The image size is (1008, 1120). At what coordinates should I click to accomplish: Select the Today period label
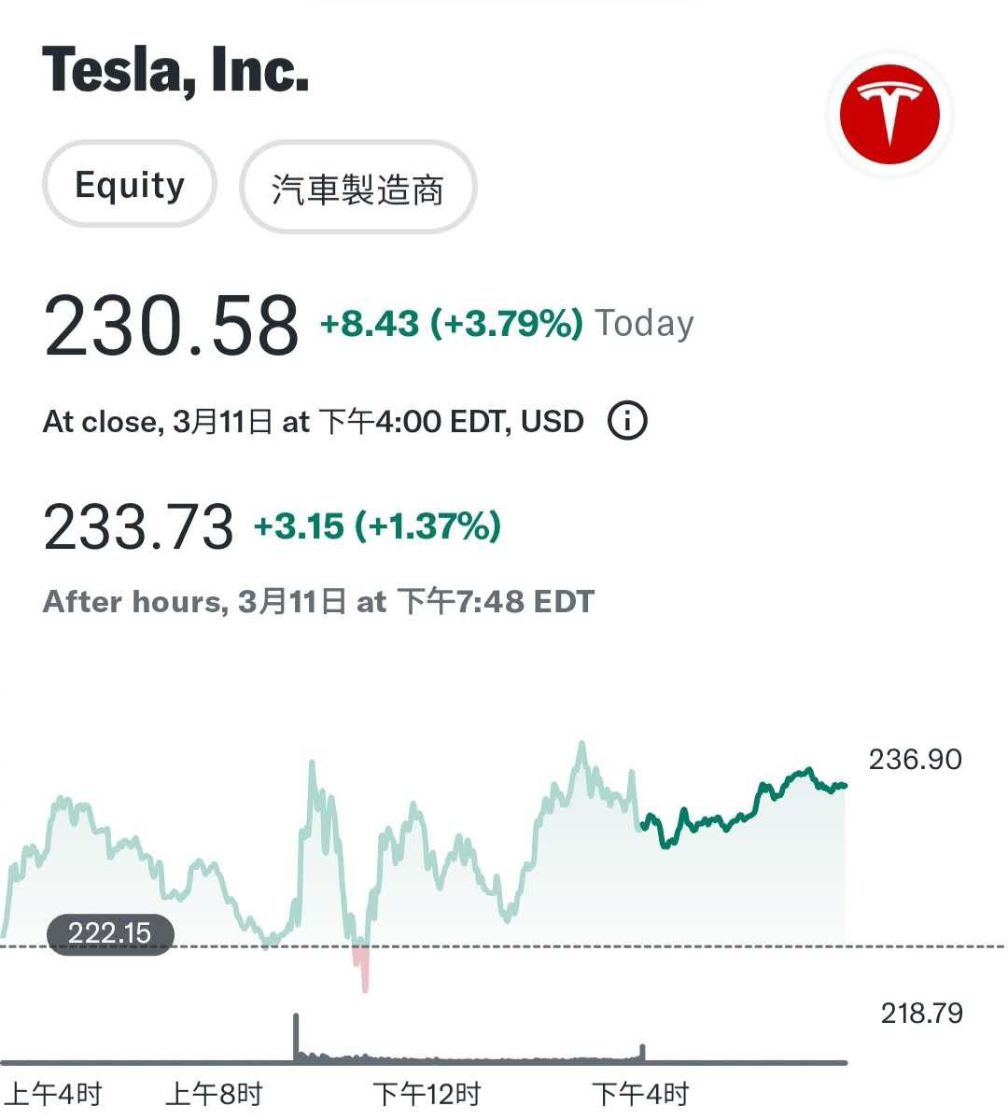tap(645, 324)
